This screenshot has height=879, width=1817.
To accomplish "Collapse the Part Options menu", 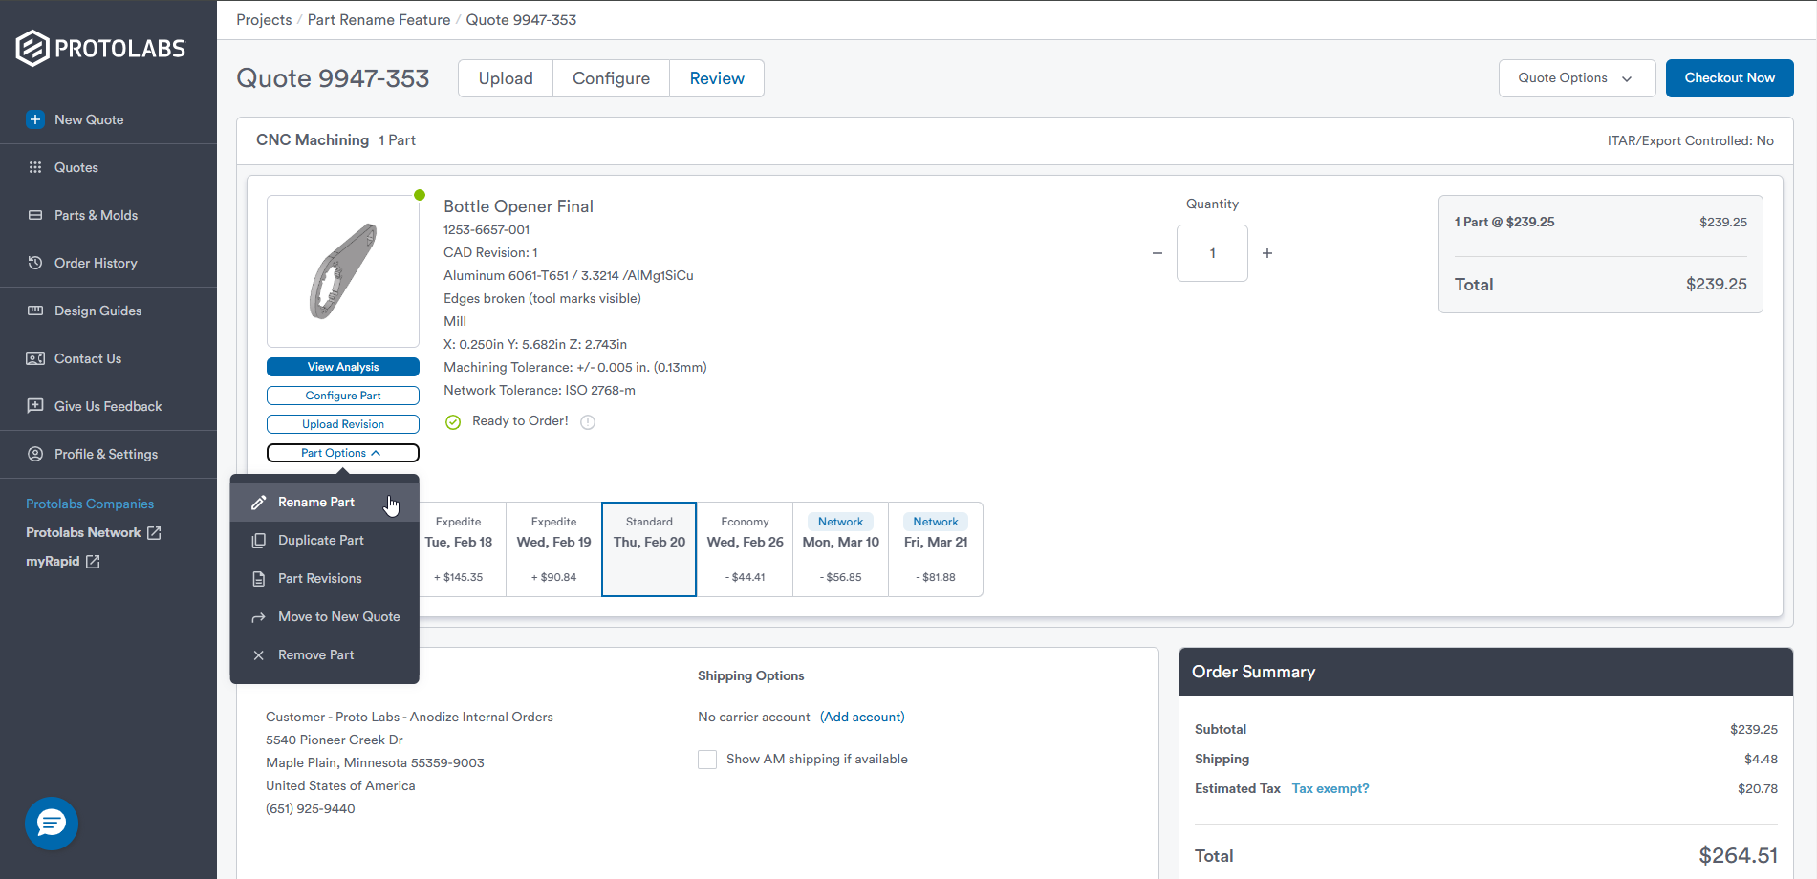I will pyautogui.click(x=342, y=453).
